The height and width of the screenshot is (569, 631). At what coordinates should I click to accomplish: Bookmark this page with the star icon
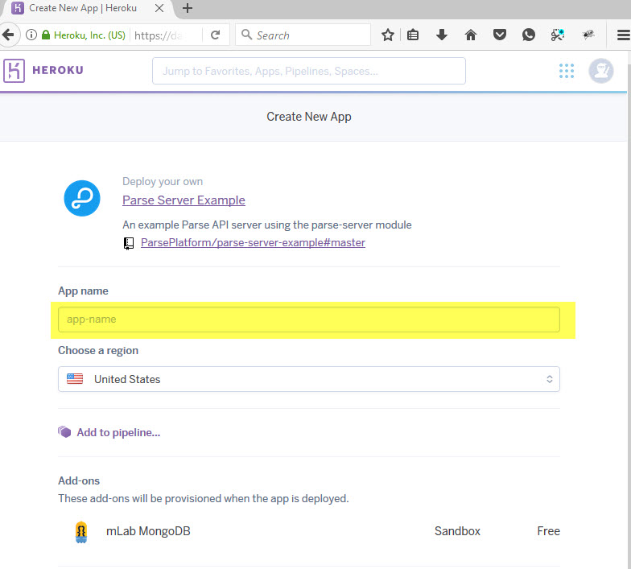[388, 35]
